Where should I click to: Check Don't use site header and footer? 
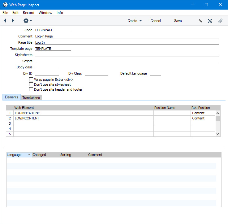(31, 89)
